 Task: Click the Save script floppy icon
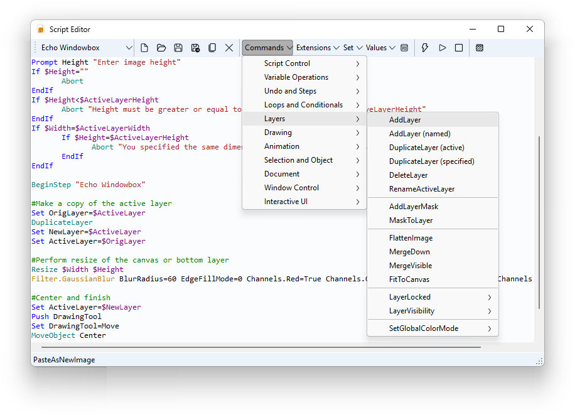point(178,48)
